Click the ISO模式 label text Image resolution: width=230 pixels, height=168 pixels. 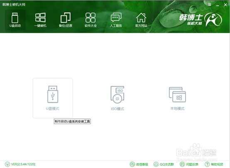pyautogui.click(x=117, y=109)
